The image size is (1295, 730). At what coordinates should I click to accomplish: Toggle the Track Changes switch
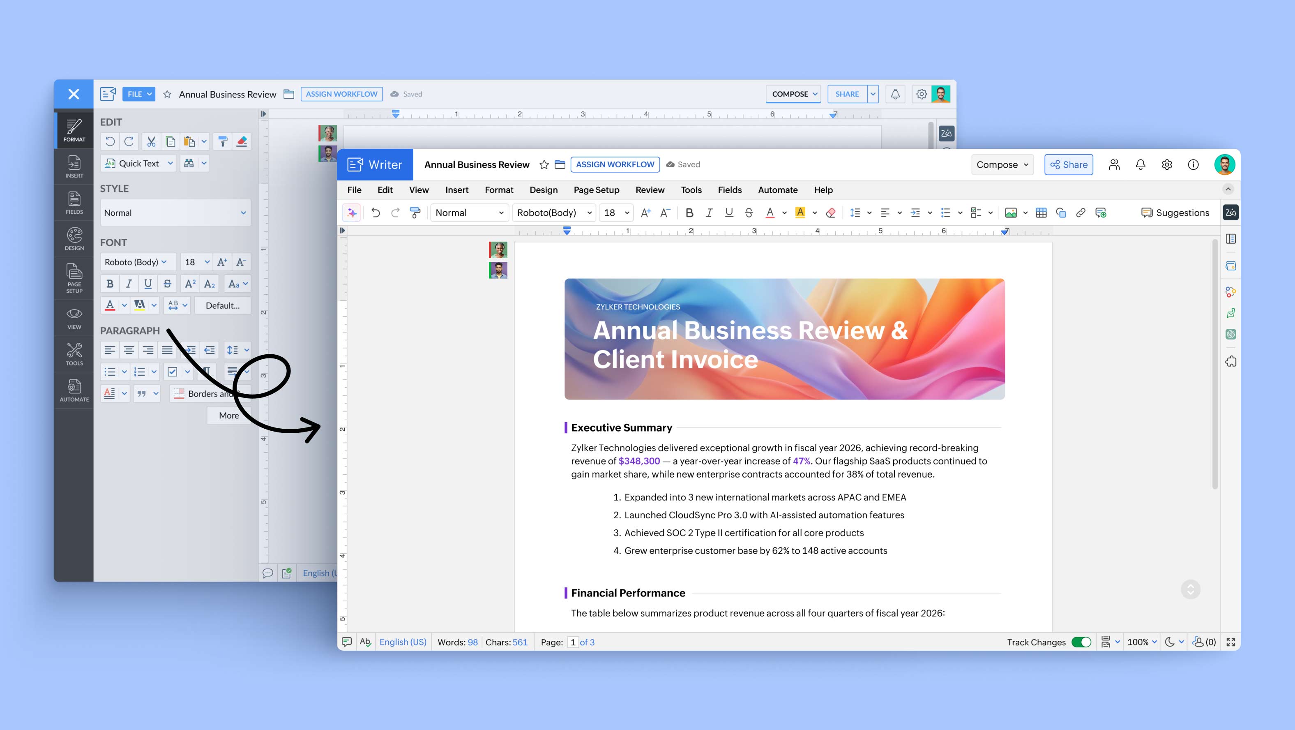[x=1081, y=642]
